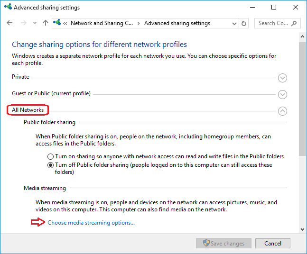Expand the Private profile section
307x254 pixels.
(x=283, y=78)
